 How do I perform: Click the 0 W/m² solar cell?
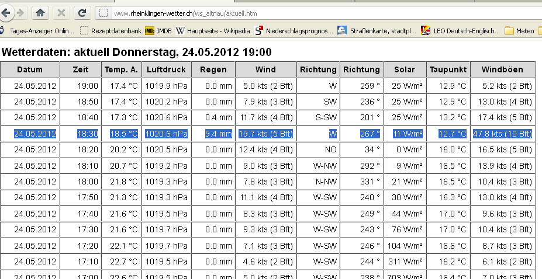click(405, 149)
